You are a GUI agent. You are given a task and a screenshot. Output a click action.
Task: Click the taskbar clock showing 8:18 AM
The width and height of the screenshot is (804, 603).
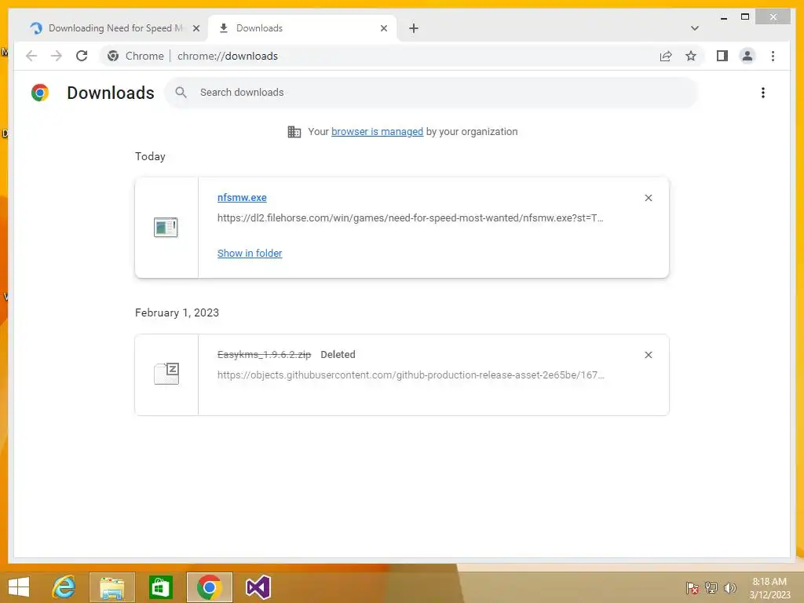point(769,587)
